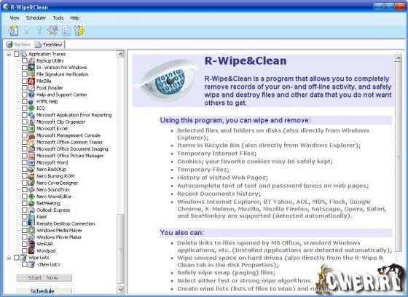Click the Start Now button
The width and height of the screenshot is (408, 297).
[44, 278]
